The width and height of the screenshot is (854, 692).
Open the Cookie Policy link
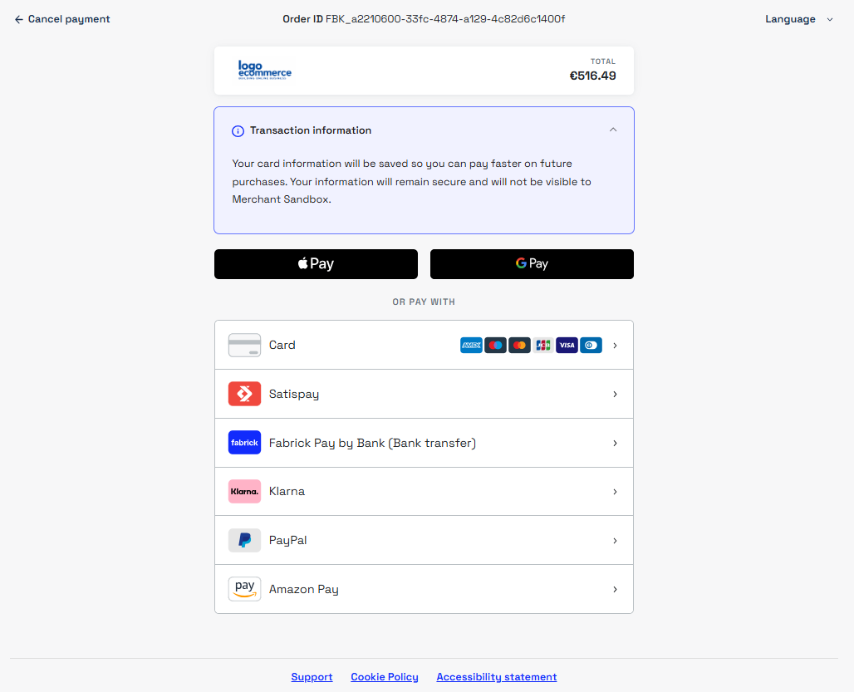pos(385,677)
